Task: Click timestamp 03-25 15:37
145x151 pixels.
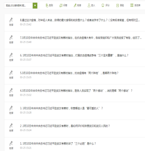Action: (26, 60)
